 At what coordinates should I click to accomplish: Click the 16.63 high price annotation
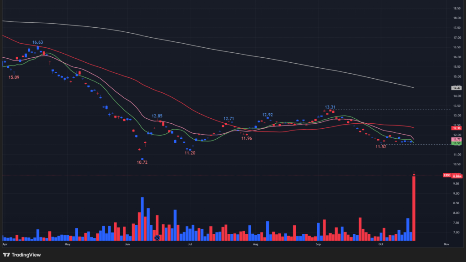(37, 42)
